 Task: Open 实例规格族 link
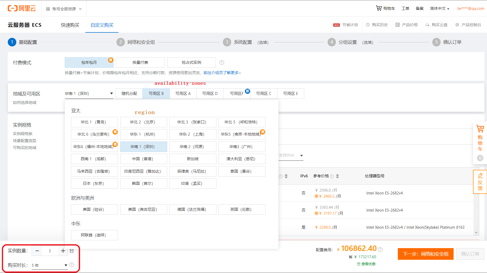23,134
